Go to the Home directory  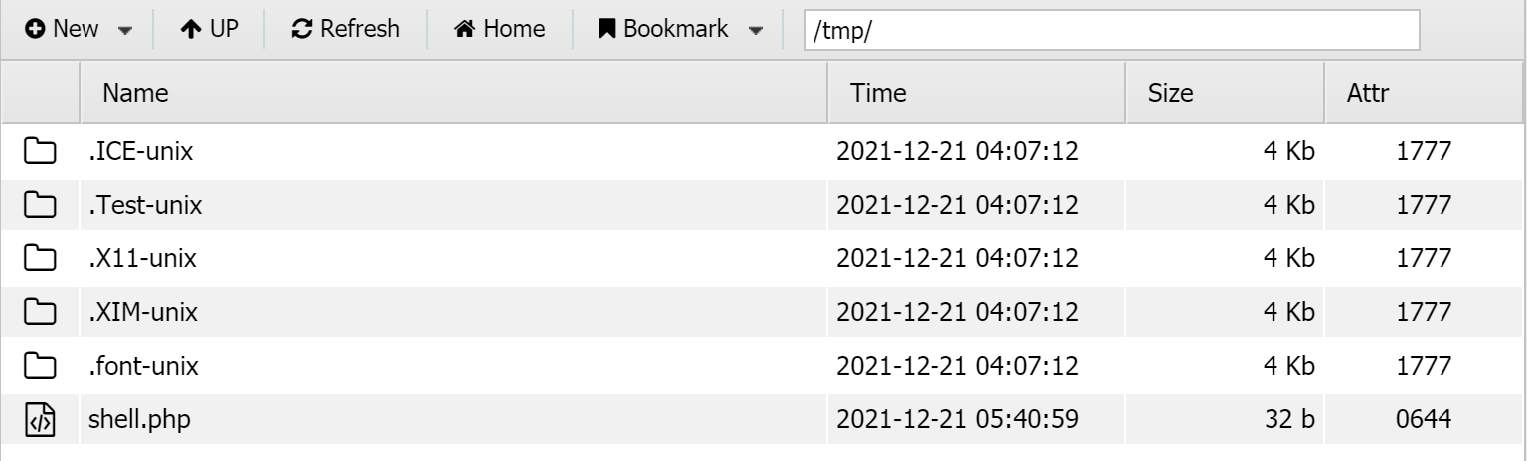tap(499, 29)
